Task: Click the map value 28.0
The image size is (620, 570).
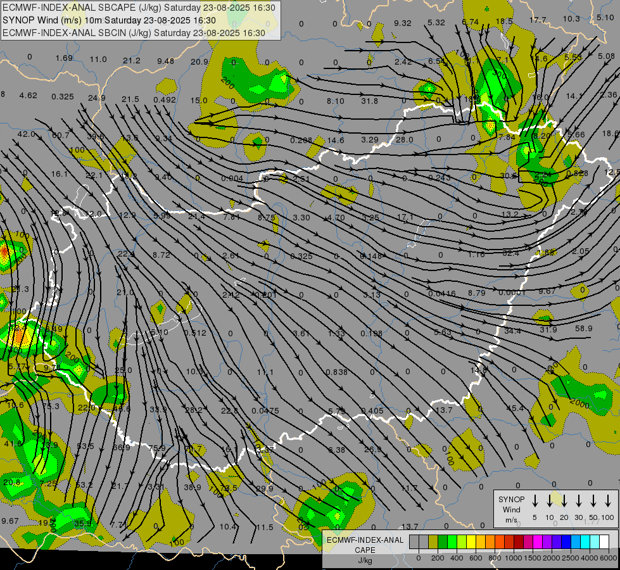Action: 404,139
